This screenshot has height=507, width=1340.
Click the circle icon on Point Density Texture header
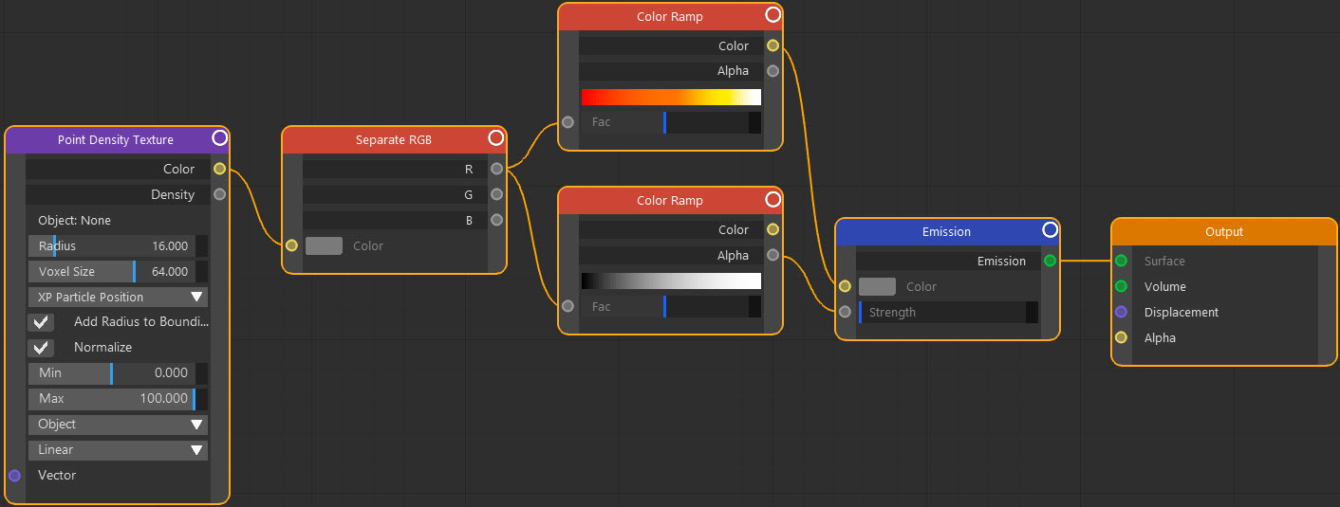pos(219,138)
